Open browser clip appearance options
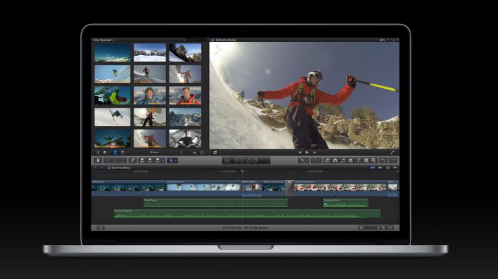Viewport: 498px width, 279px height. 202,152
